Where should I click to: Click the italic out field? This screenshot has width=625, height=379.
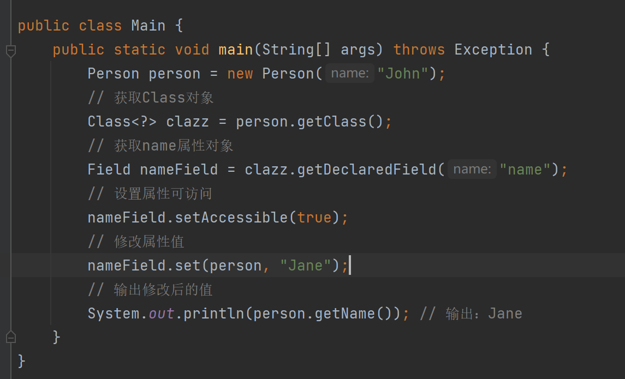point(162,314)
